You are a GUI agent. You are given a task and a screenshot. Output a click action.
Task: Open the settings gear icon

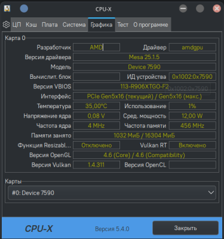[6, 24]
